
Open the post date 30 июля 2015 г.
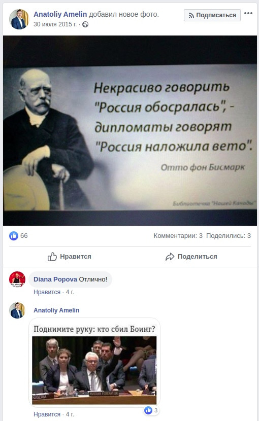(x=55, y=24)
